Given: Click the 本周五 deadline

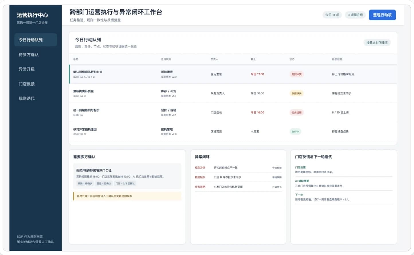Looking at the screenshot, I should pos(255,132).
